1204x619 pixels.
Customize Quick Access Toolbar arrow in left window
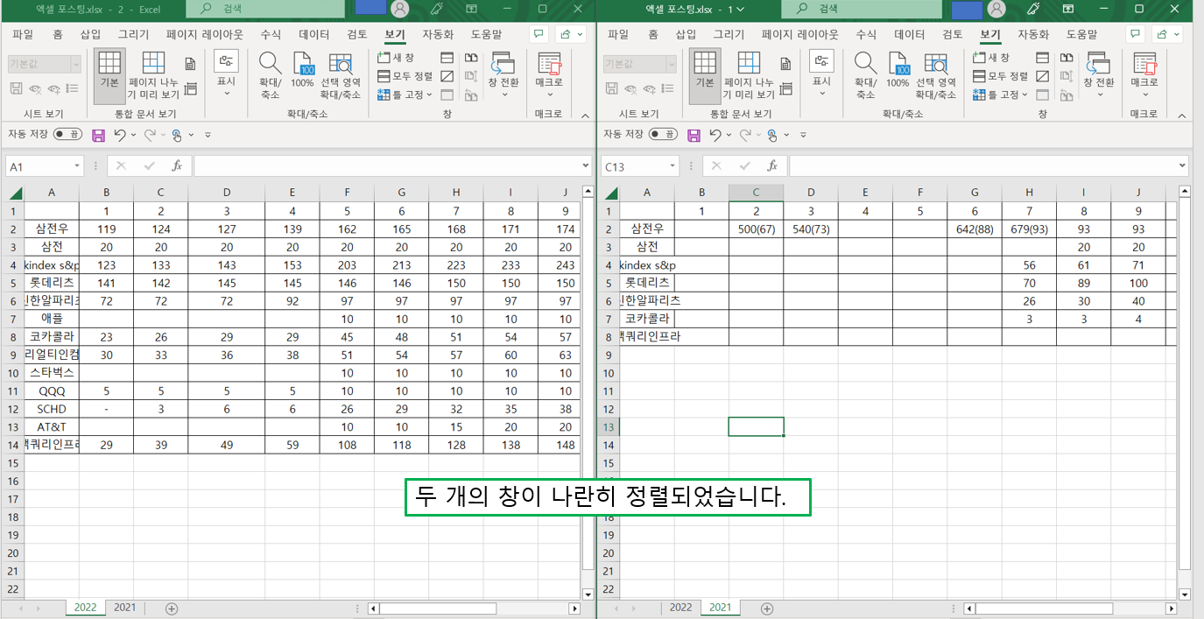click(x=208, y=135)
